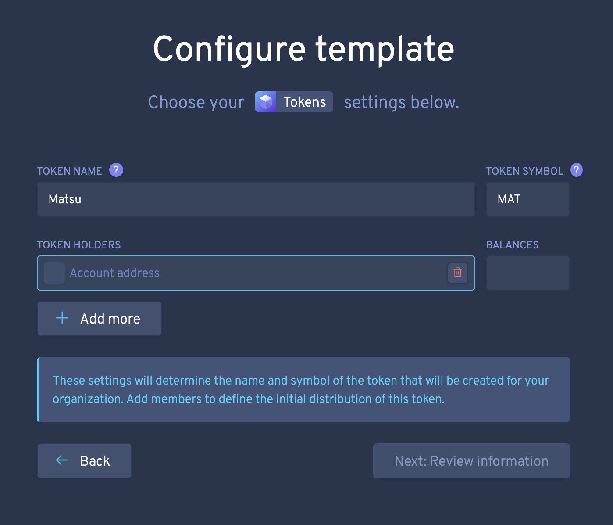The width and height of the screenshot is (613, 525).
Task: Click the Account address input
Action: [256, 273]
